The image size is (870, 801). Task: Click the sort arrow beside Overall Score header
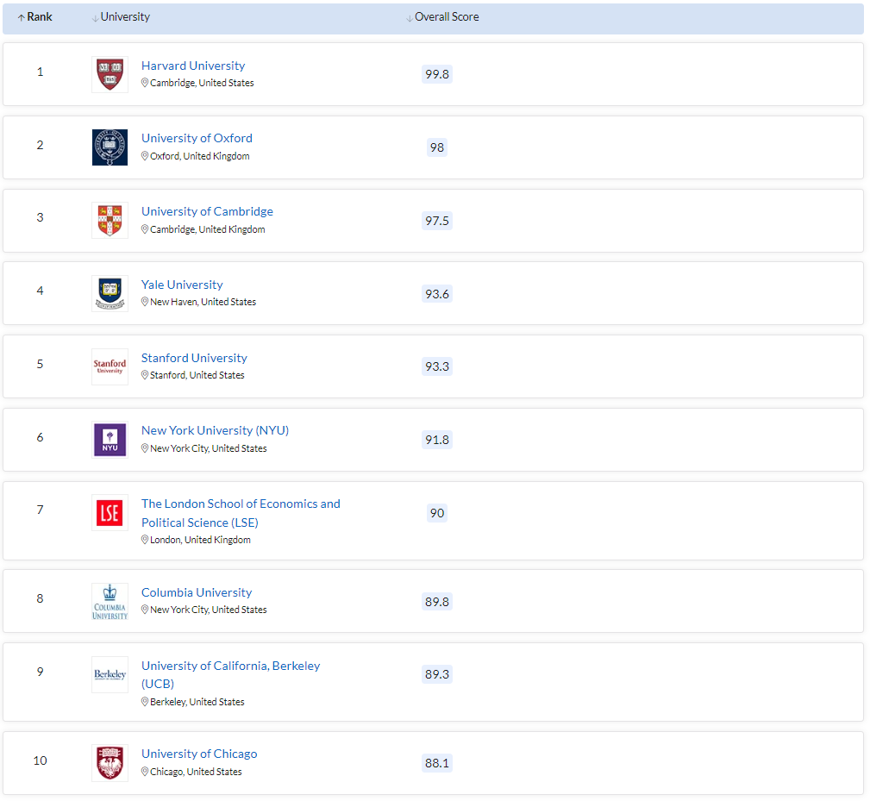coord(410,18)
